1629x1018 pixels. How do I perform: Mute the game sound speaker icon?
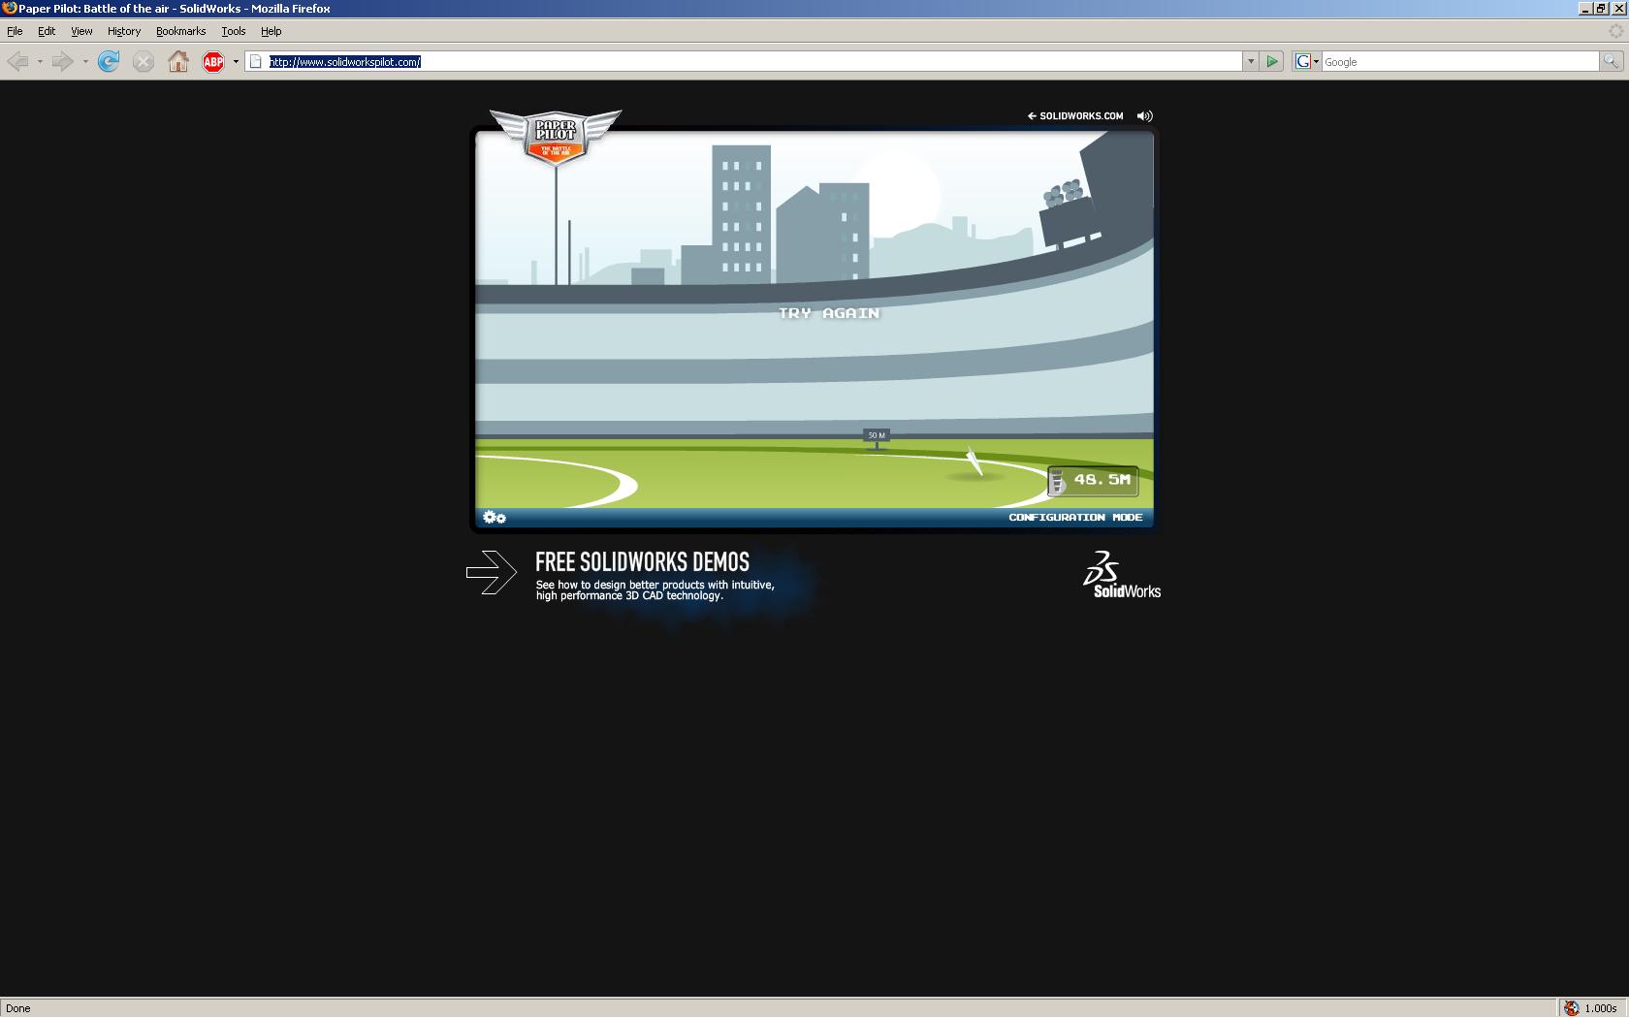pyautogui.click(x=1145, y=115)
